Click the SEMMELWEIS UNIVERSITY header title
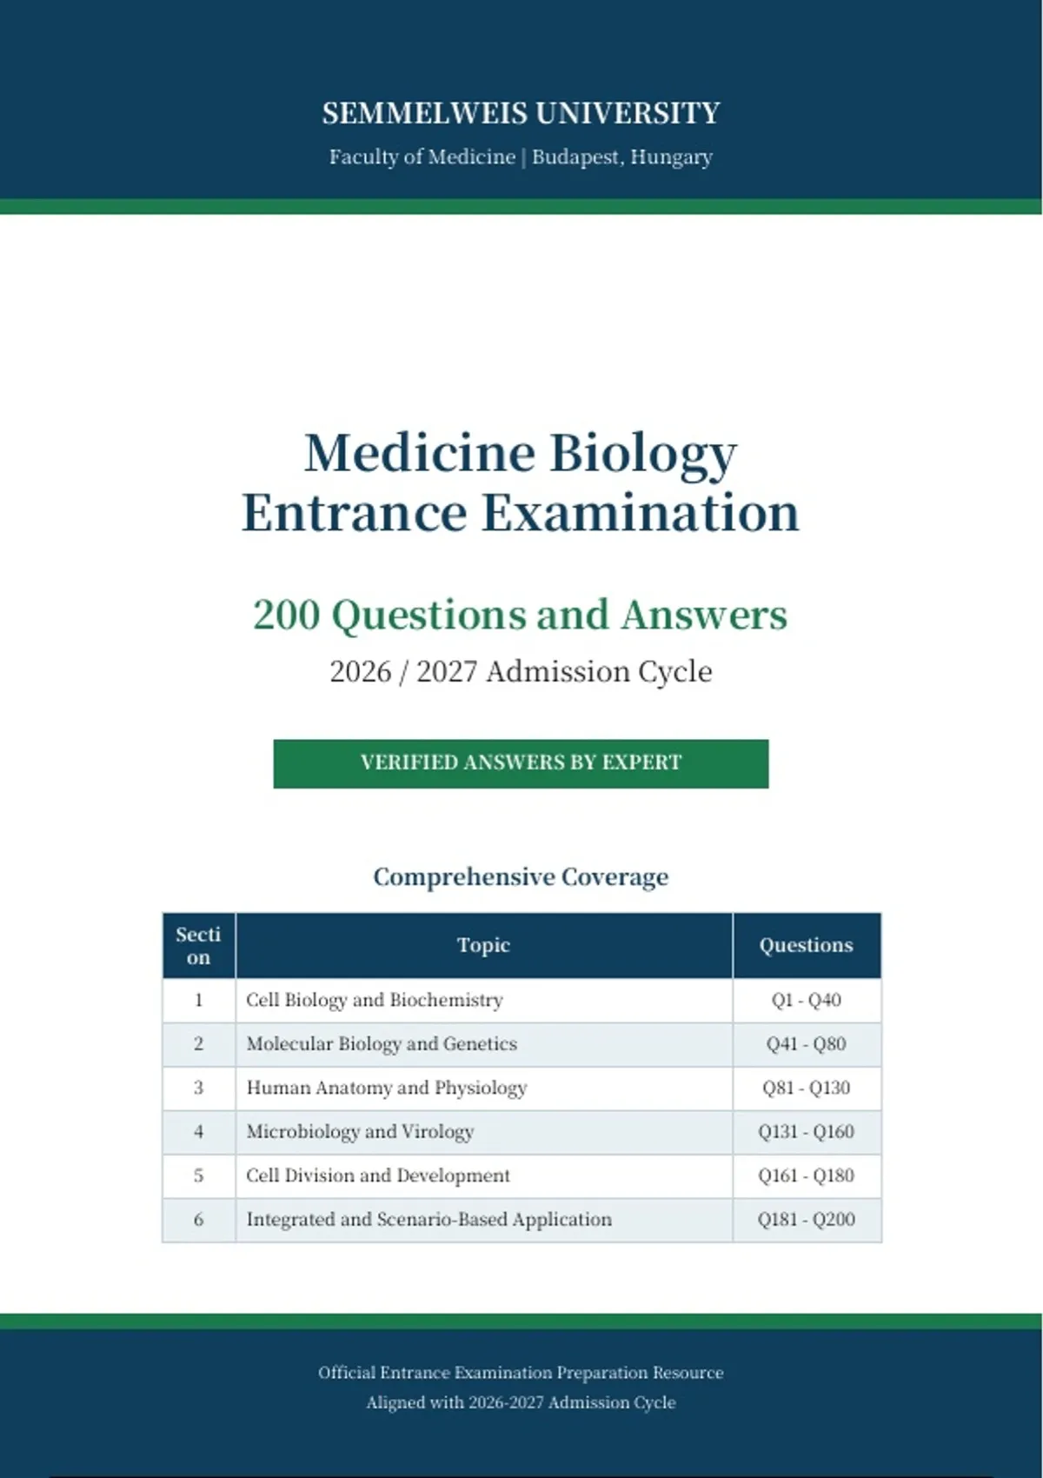The image size is (1043, 1478). pyautogui.click(x=521, y=113)
